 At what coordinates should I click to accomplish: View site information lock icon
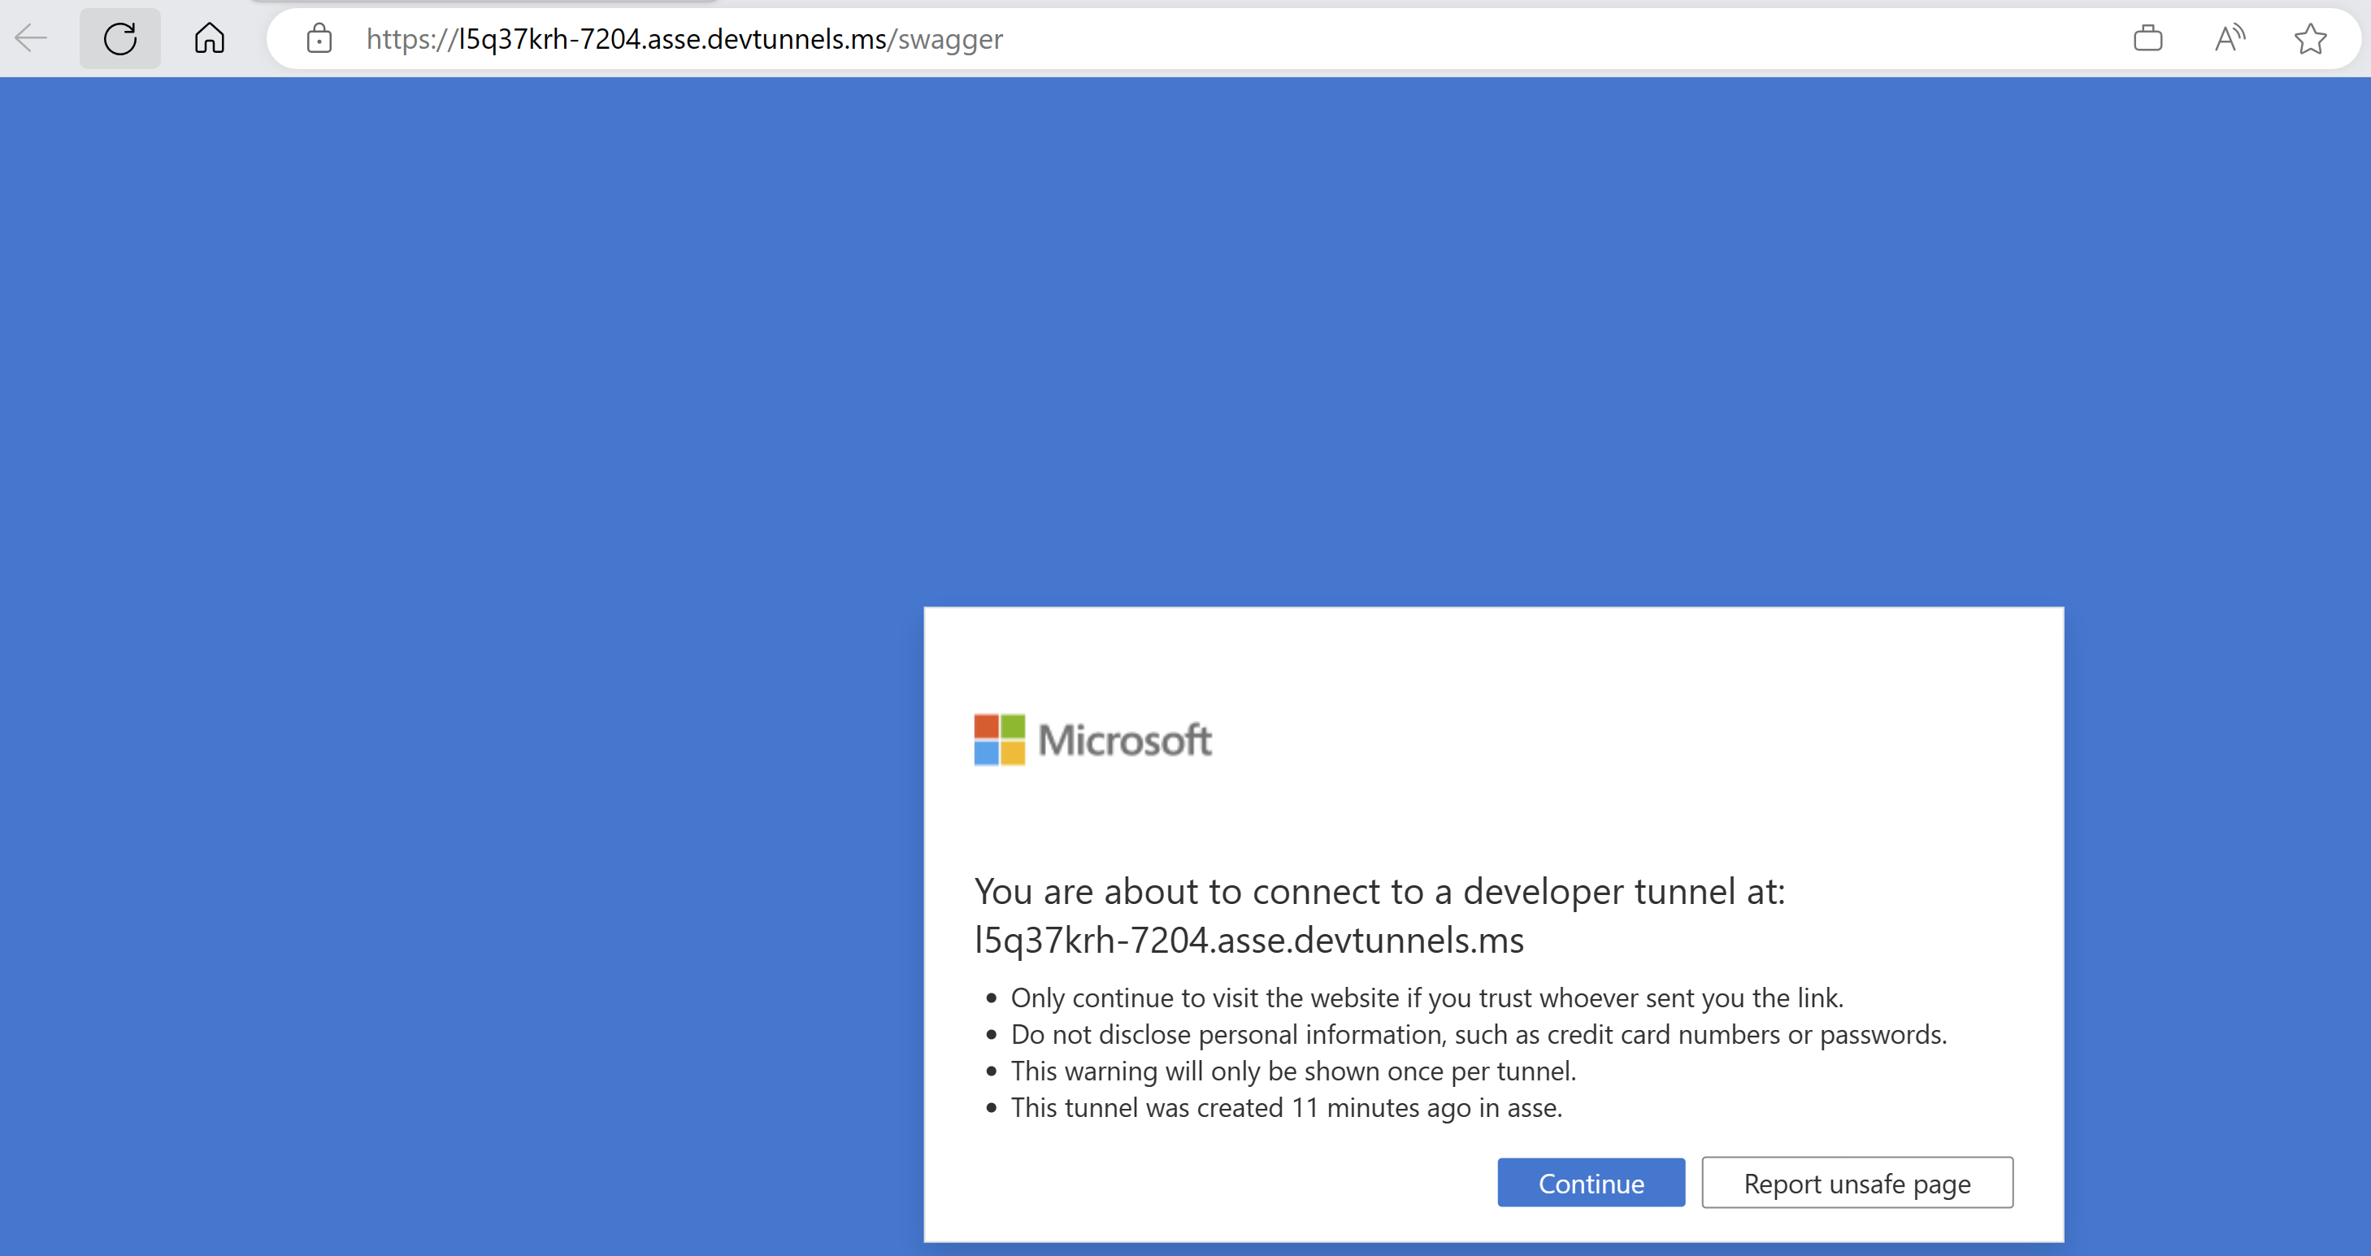[x=319, y=39]
